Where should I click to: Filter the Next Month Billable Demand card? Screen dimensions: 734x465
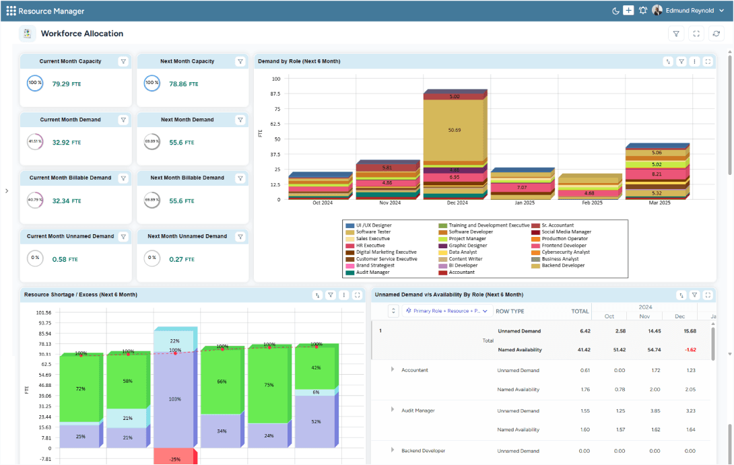[240, 178]
